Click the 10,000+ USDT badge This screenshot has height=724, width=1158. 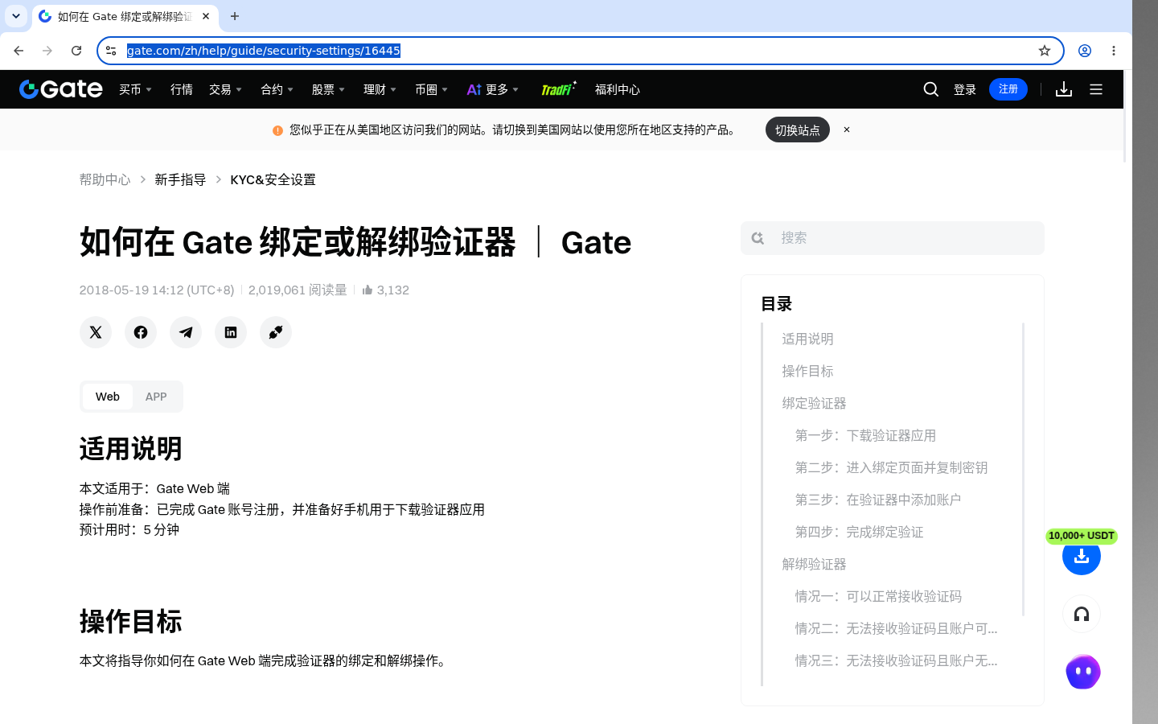1082,536
